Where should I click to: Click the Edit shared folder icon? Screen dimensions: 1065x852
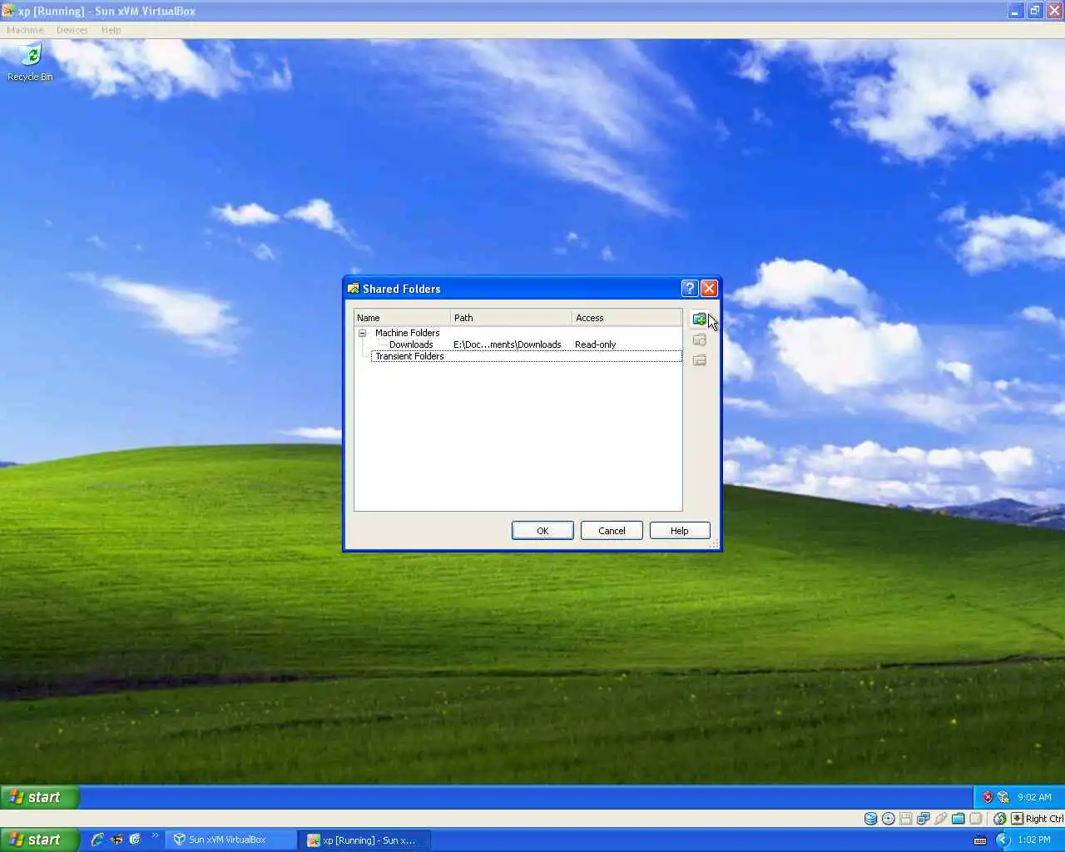pos(700,339)
